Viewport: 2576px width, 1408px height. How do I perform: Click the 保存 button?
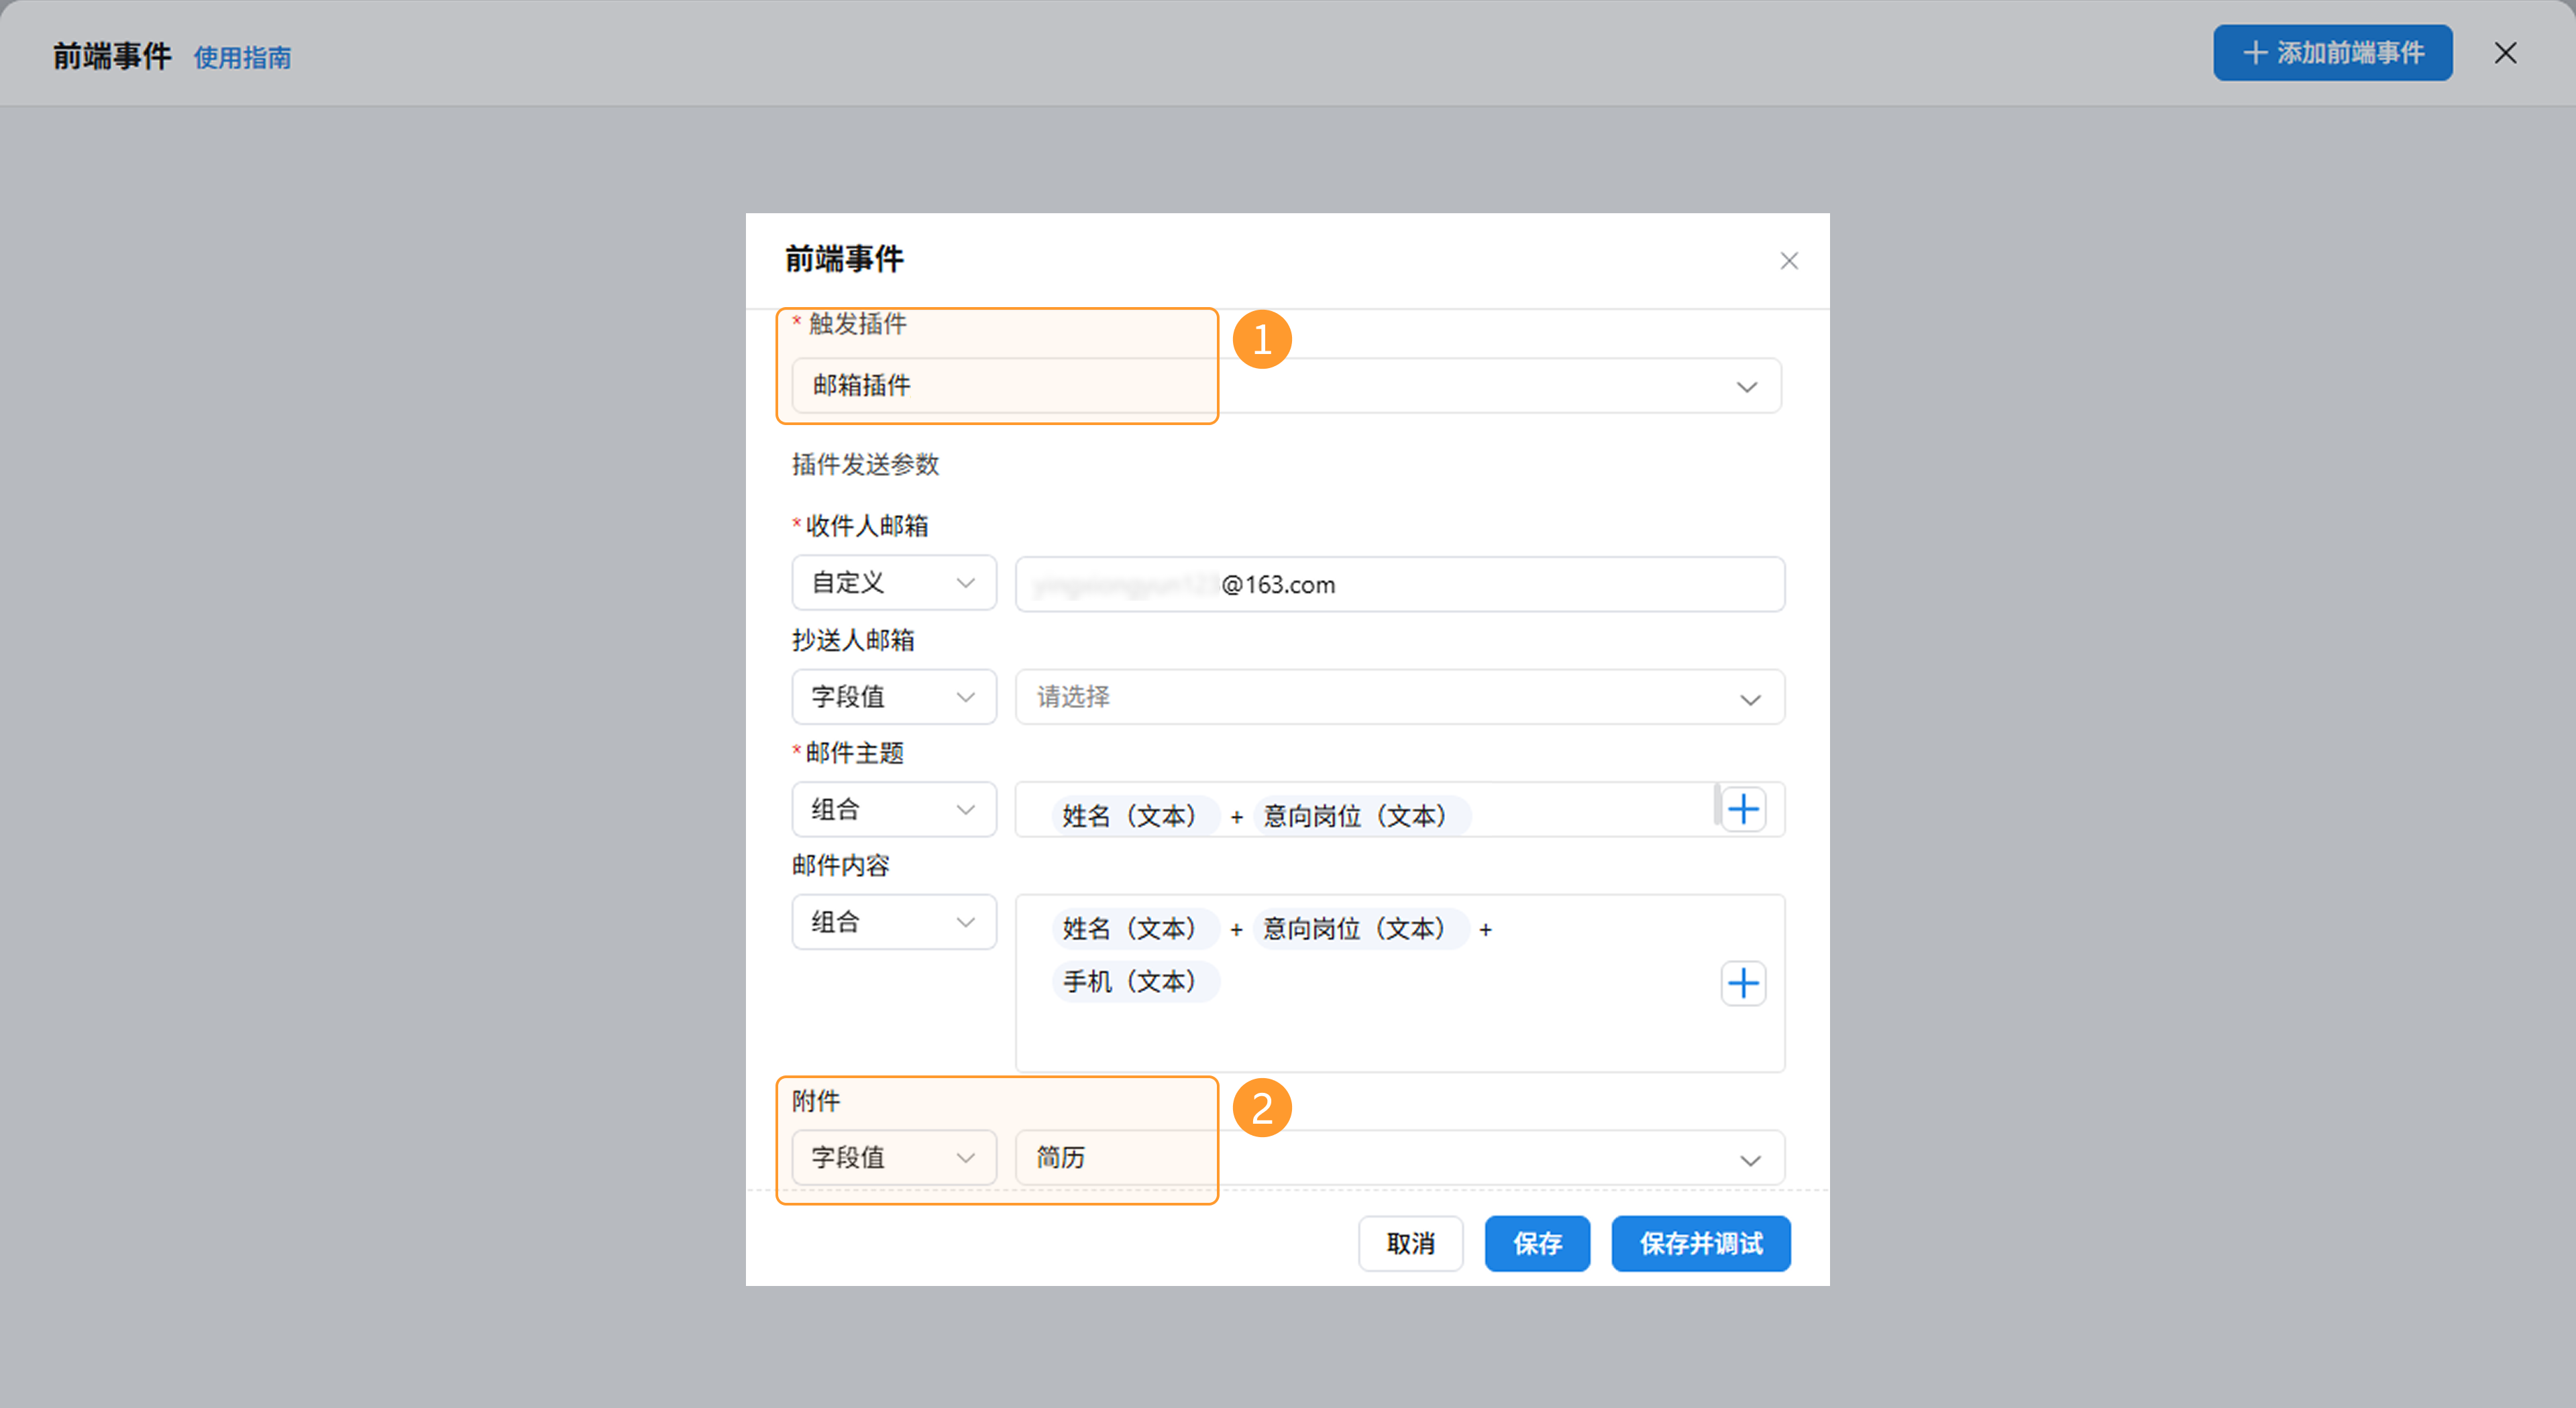(1536, 1243)
